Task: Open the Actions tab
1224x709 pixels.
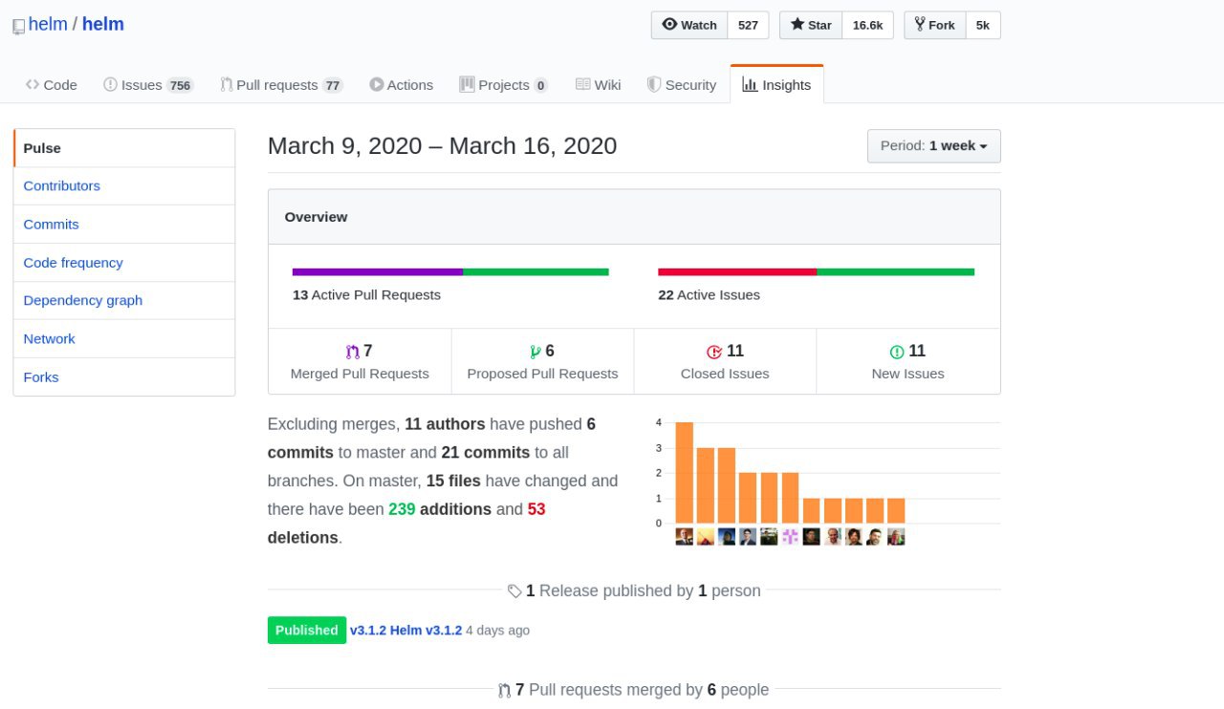Action: coord(402,85)
